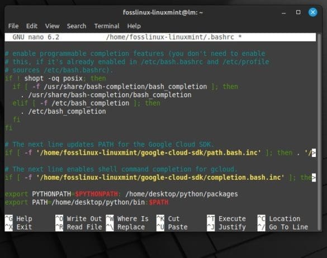Click the completion.bash.inc line continuation marker
Screen dimensions: 327x258
point(314,178)
